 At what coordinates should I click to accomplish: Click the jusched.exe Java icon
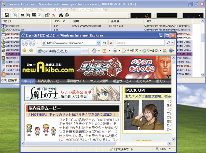(x=3, y=74)
